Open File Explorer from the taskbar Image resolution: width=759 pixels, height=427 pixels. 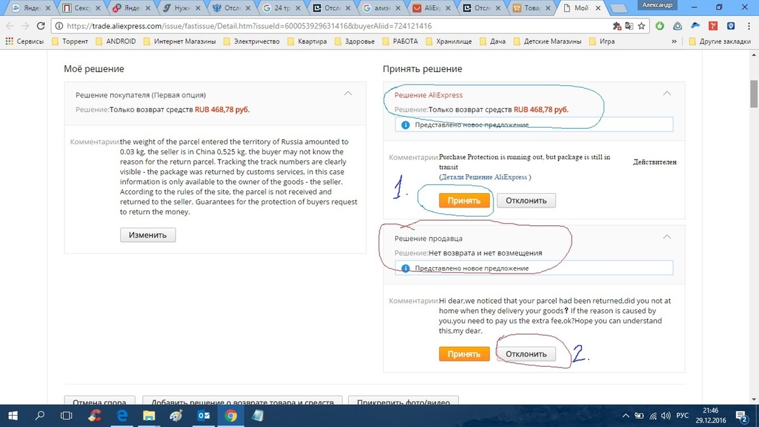(149, 416)
